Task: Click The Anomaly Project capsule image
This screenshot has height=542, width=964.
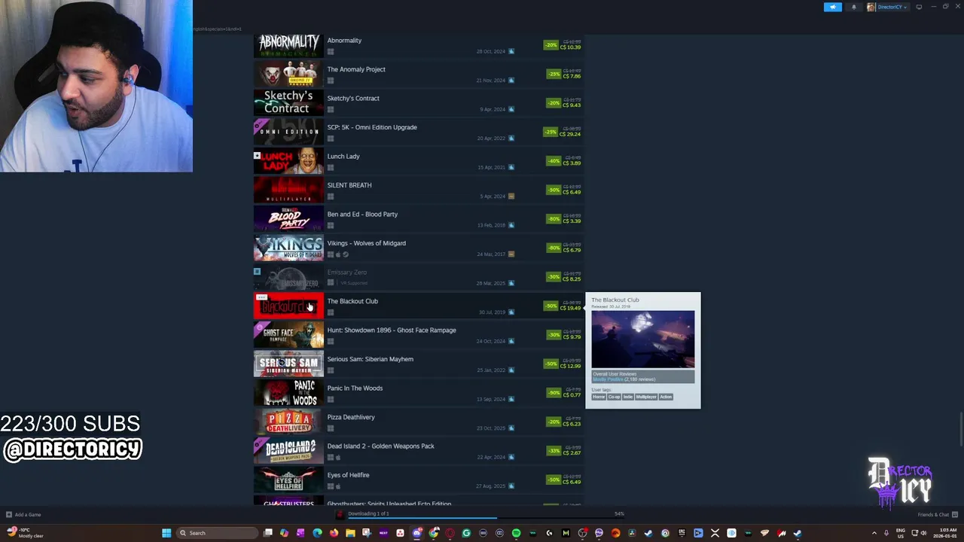Action: [x=288, y=75]
